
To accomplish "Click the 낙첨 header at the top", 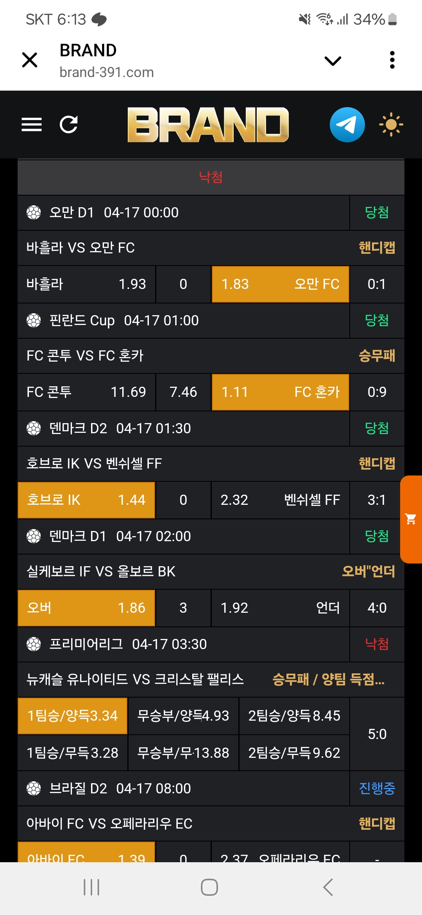I will pos(211,177).
